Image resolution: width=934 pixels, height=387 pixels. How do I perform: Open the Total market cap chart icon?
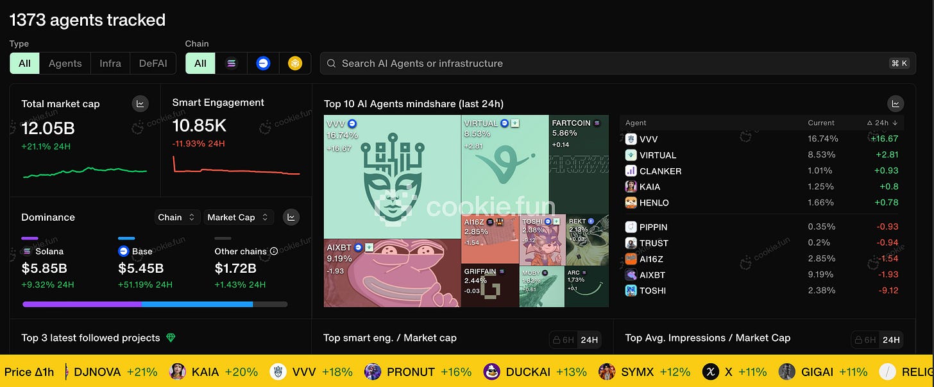140,103
